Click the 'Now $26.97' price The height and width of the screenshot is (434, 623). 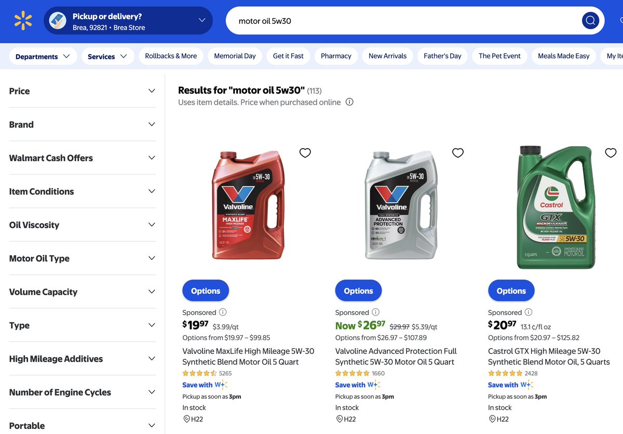(360, 325)
